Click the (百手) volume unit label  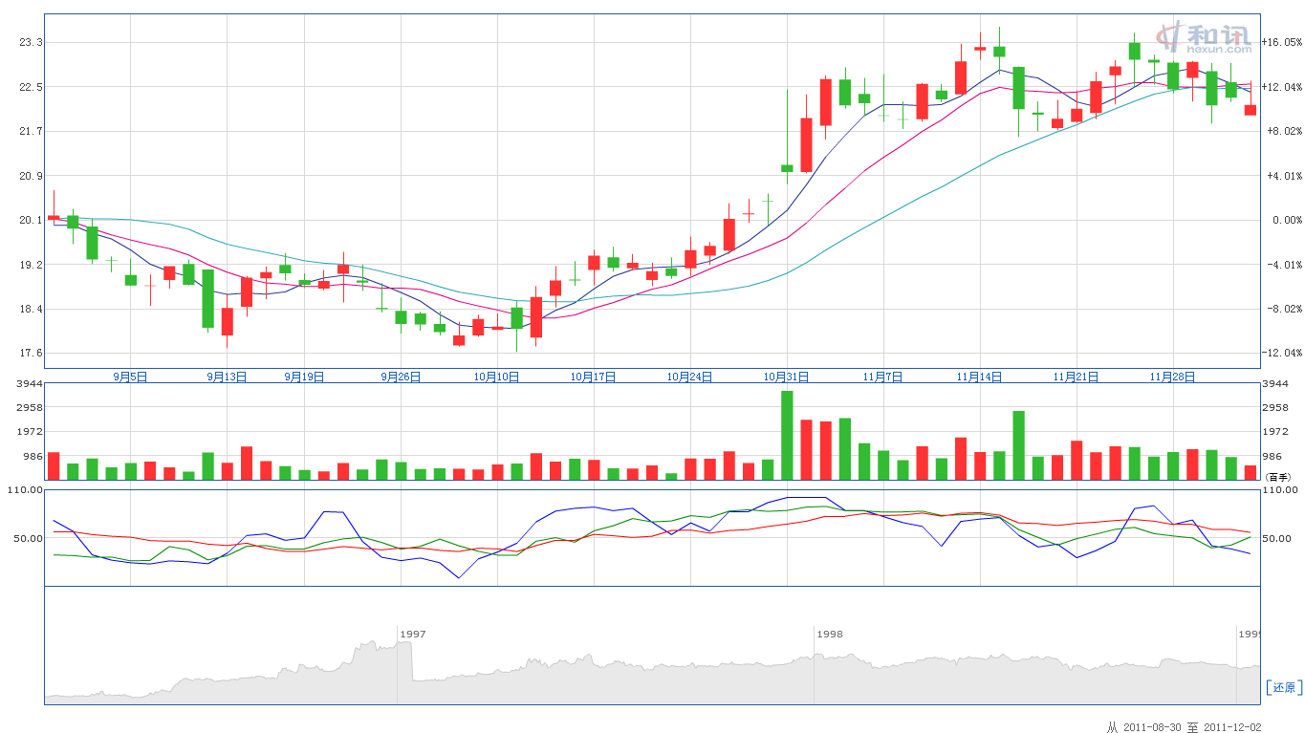[1277, 476]
